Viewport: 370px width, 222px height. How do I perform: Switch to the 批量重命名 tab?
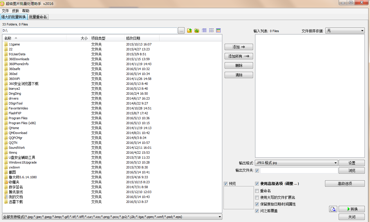[x=38, y=17]
